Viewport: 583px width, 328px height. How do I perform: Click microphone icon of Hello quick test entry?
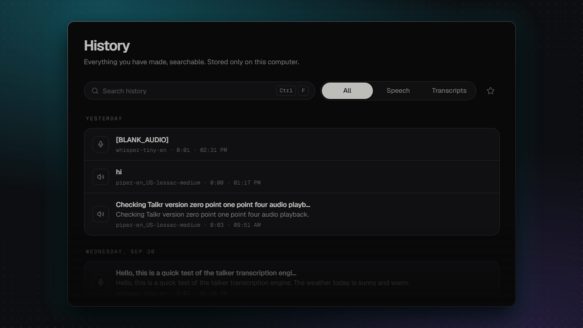101,282
